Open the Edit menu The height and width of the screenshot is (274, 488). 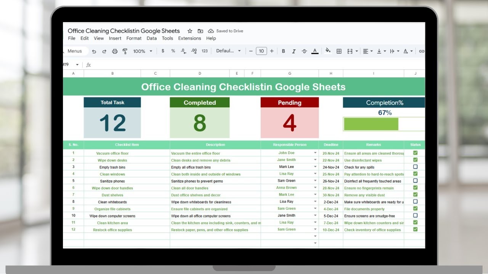click(x=85, y=38)
